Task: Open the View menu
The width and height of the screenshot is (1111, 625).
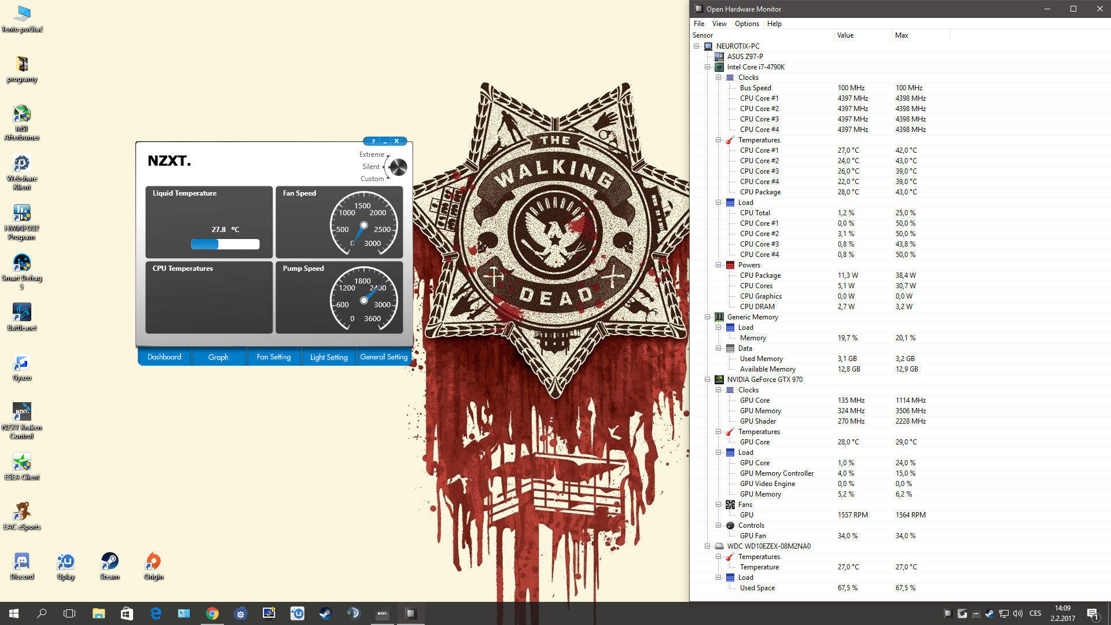Action: [719, 24]
